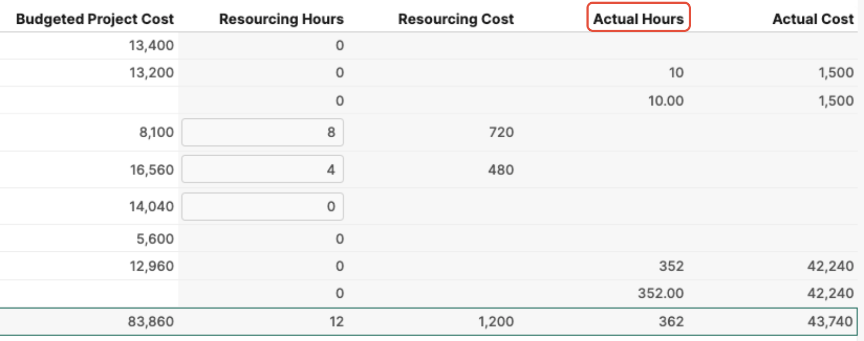
Task: Click Resourcing Hours 0 in the 12,960 row
Action: coord(340,266)
